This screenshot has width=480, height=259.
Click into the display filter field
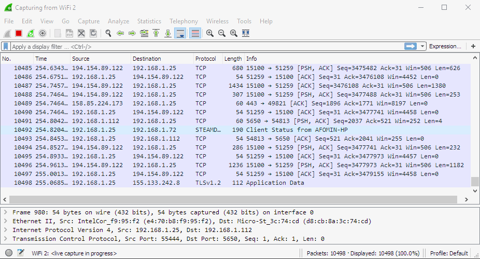pos(207,47)
